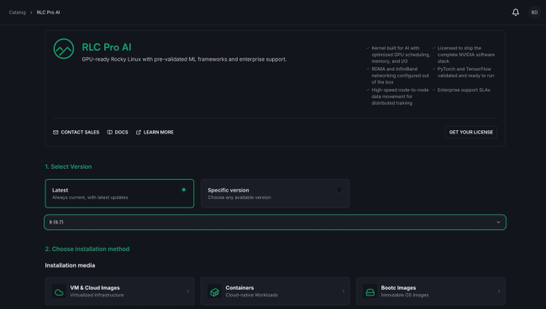The image size is (546, 309).
Task: Click the RLC Pro AI breadcrumb
Action: click(x=48, y=13)
